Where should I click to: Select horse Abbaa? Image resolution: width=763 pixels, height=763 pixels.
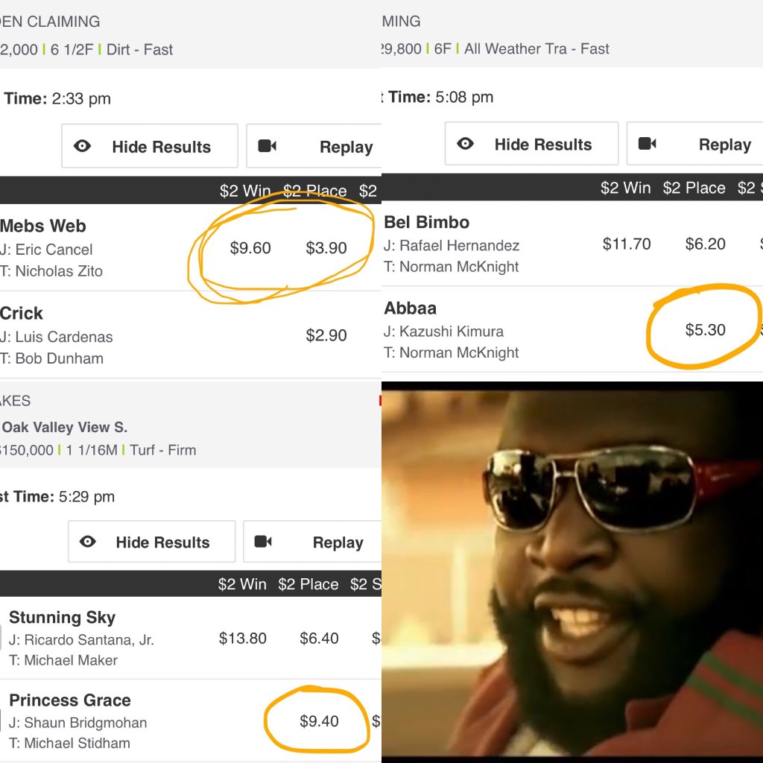click(411, 308)
